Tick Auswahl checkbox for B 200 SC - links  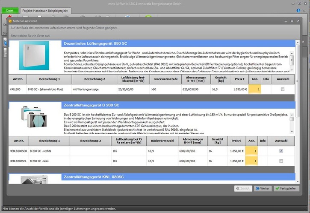coord(281,161)
